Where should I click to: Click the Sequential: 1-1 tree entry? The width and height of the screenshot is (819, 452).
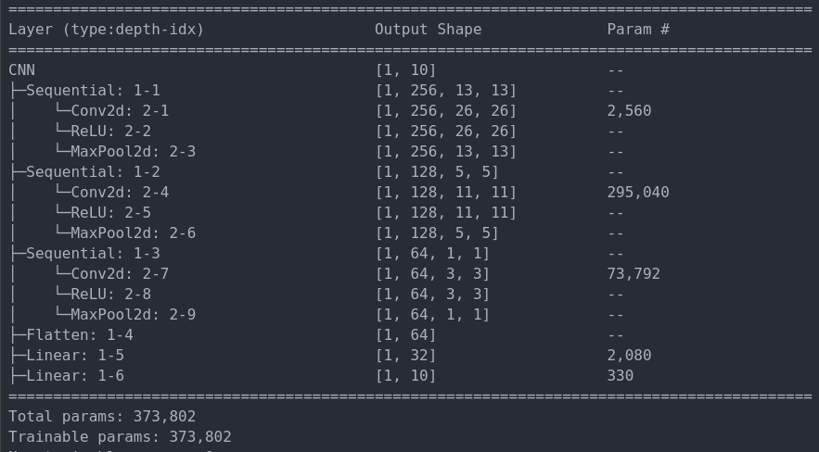click(93, 91)
